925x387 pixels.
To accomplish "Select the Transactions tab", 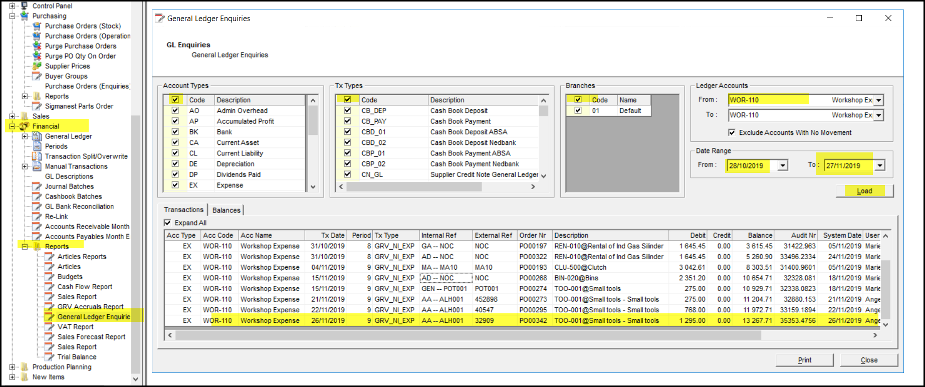I will click(x=183, y=210).
